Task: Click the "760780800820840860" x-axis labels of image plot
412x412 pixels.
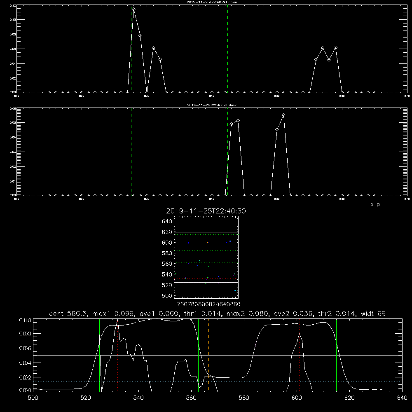Action: 208,304
